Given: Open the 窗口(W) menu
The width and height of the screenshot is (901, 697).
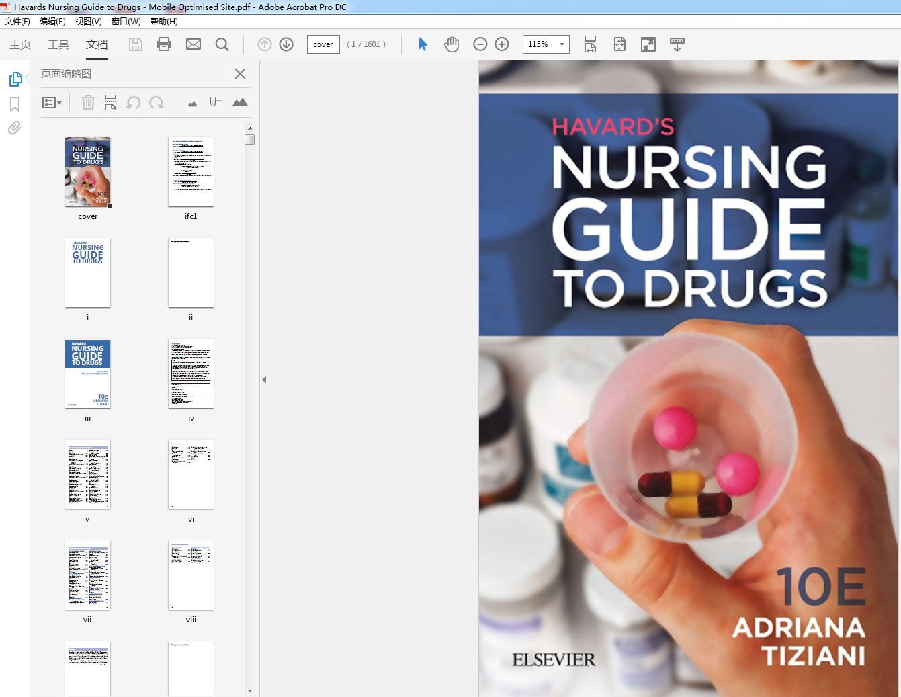Looking at the screenshot, I should coord(126,22).
